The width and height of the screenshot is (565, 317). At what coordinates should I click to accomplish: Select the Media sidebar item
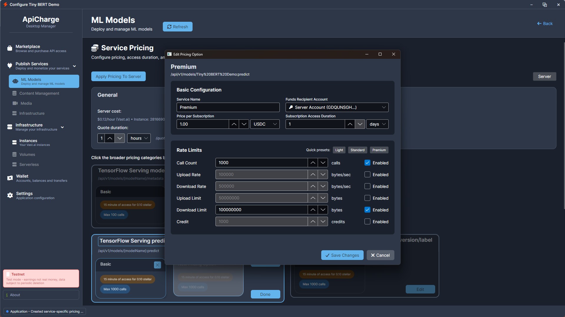[x=26, y=103]
